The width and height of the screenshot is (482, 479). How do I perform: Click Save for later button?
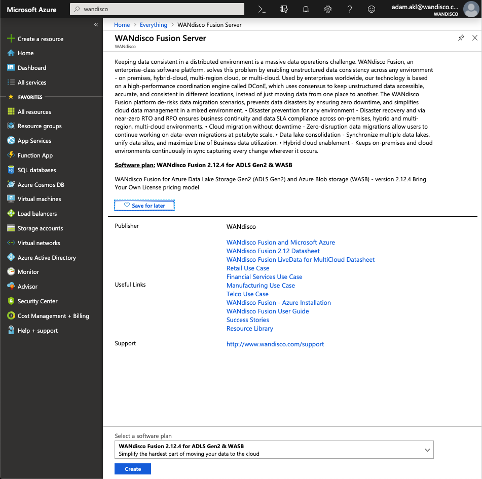(x=144, y=206)
